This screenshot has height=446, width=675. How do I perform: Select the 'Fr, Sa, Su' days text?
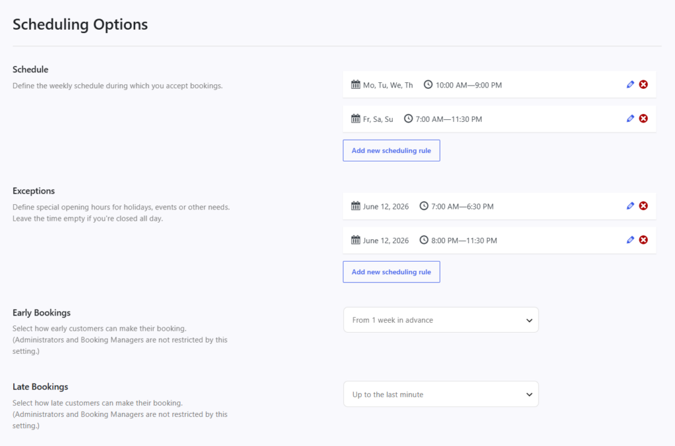378,119
